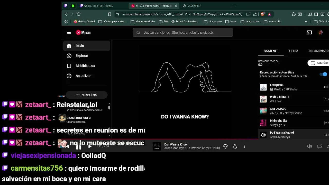Open the DW bookmark folder
Image resolution: width=329 pixels, height=185 pixels.
coord(163,22)
